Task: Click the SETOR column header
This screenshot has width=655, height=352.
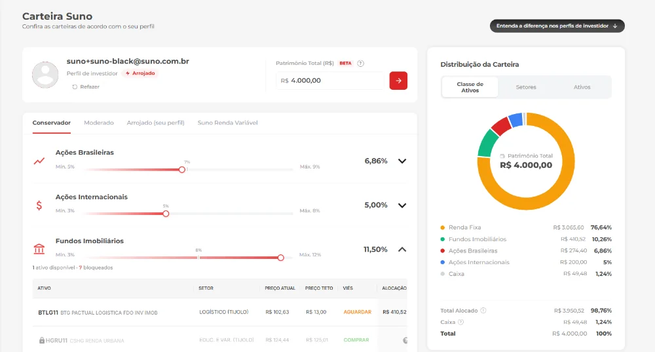Action: [206, 288]
